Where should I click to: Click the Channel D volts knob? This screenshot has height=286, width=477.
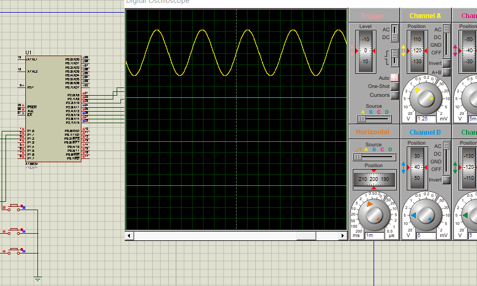[470, 215]
